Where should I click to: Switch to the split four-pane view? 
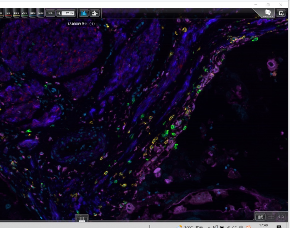point(271,217)
